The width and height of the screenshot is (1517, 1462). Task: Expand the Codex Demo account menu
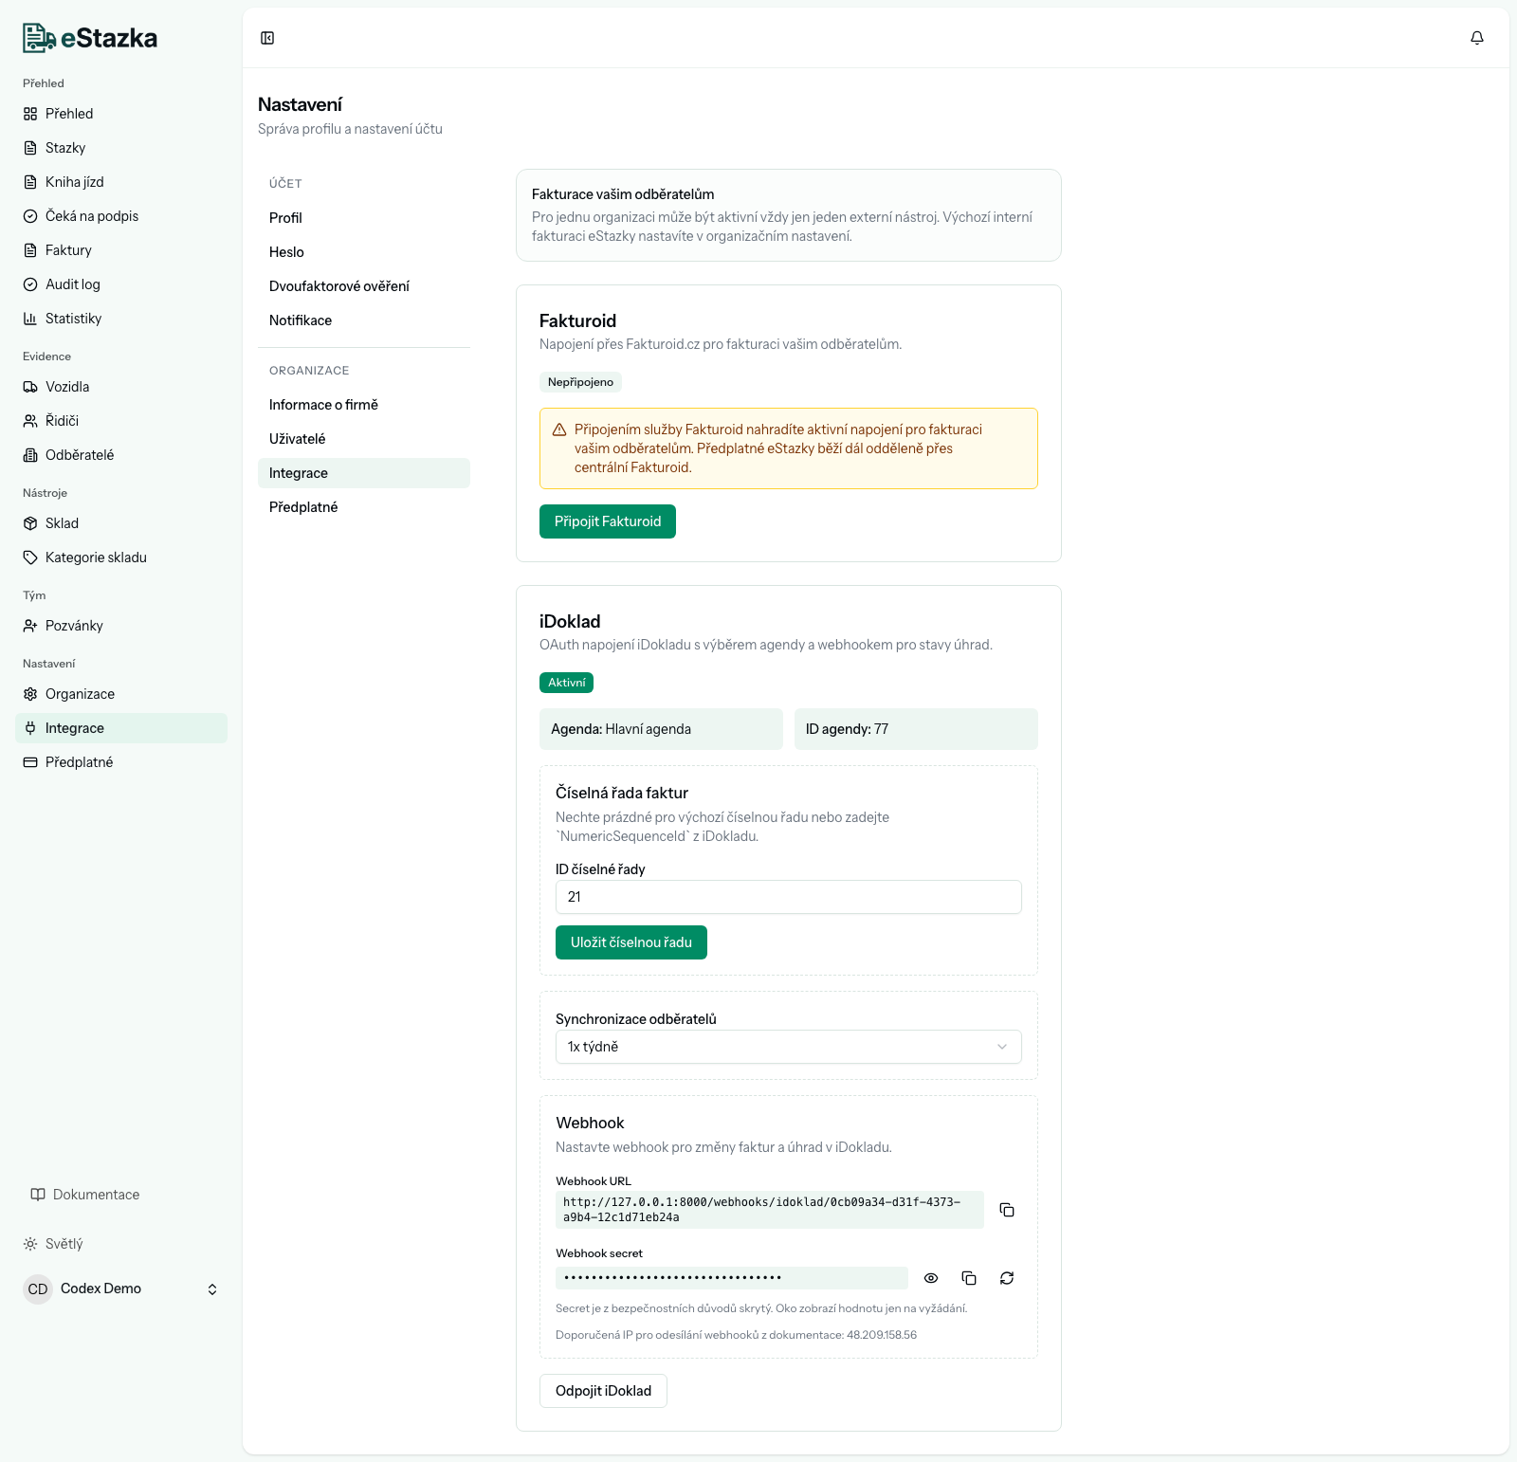(121, 1289)
